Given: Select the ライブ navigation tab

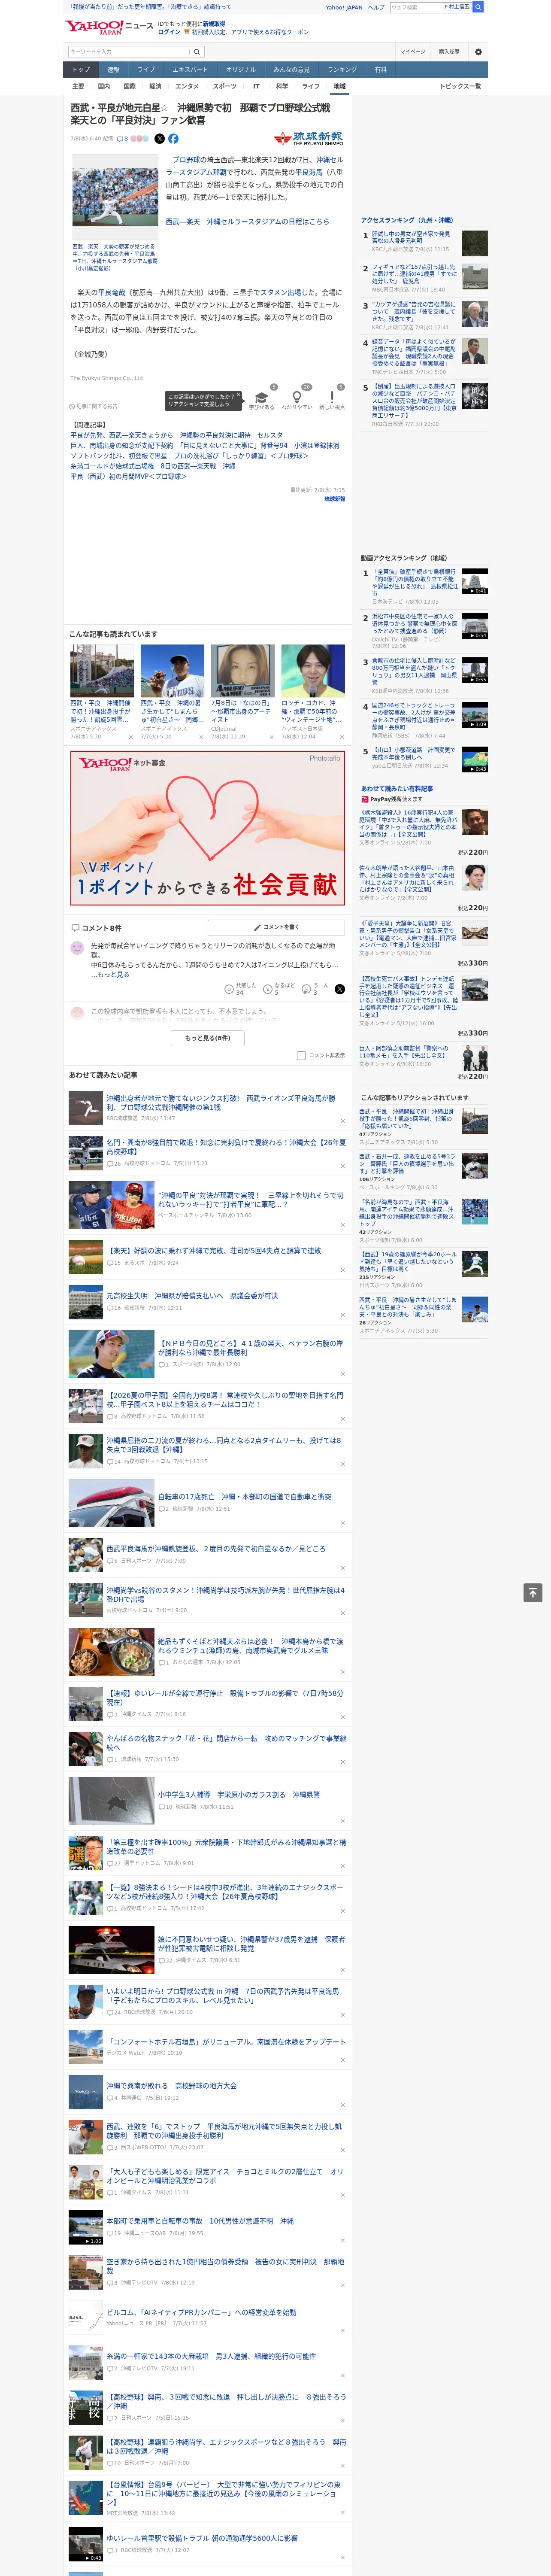Looking at the screenshot, I should coord(146,70).
